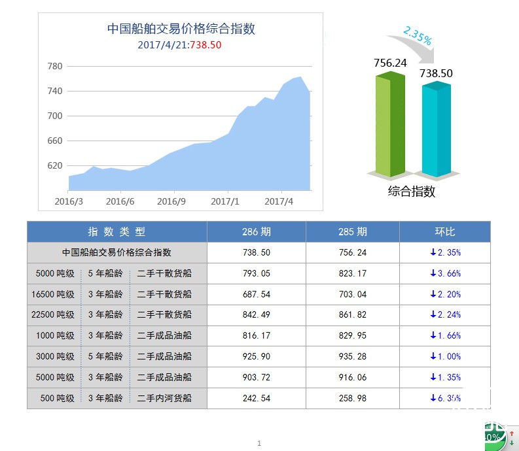This screenshot has height=451, width=519.
Task: Click the cell 242. 54
Action: [x=257, y=398]
